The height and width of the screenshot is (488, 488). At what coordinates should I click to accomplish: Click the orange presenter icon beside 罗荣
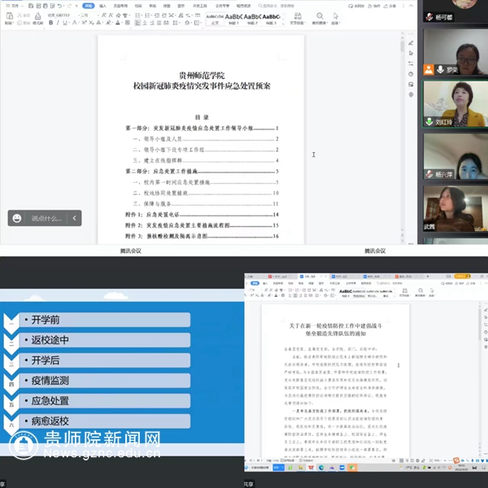coord(429,70)
